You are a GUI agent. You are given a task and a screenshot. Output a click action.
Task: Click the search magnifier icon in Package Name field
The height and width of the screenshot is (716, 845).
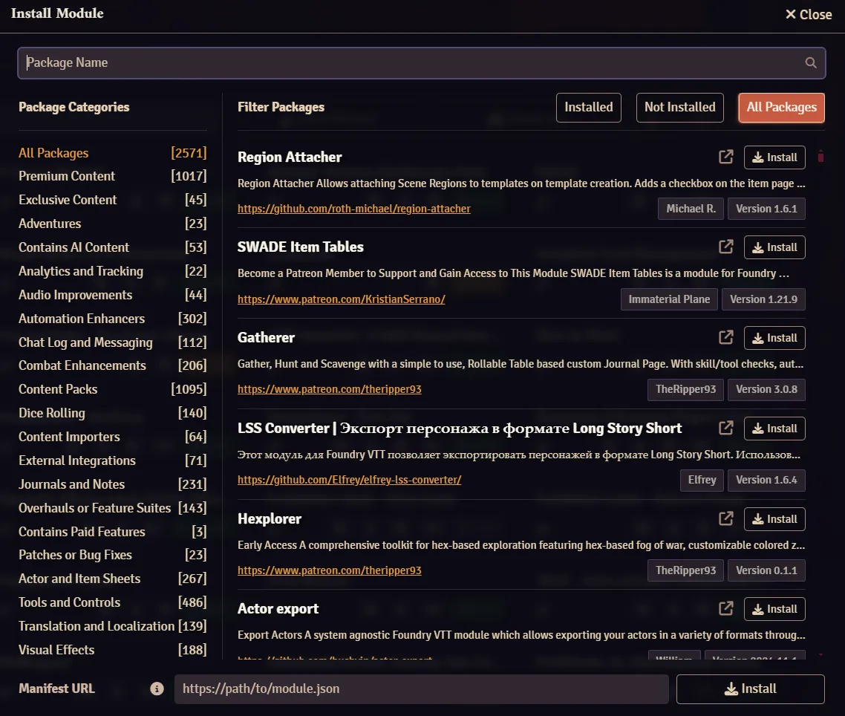click(x=811, y=62)
